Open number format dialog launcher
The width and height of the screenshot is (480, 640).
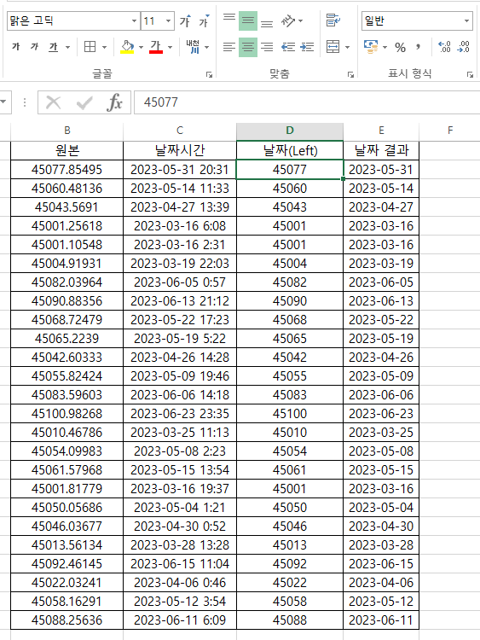pyautogui.click(x=471, y=75)
